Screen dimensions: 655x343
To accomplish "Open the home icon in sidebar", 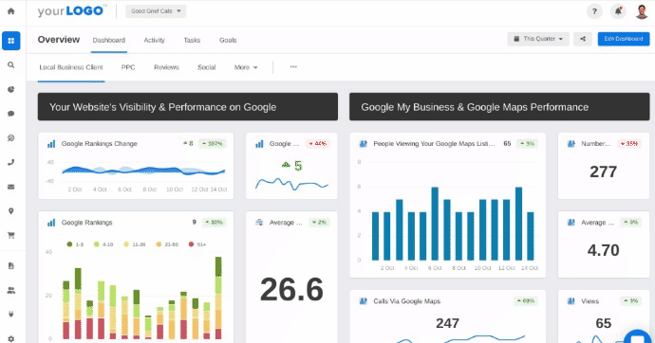I will tap(10, 11).
